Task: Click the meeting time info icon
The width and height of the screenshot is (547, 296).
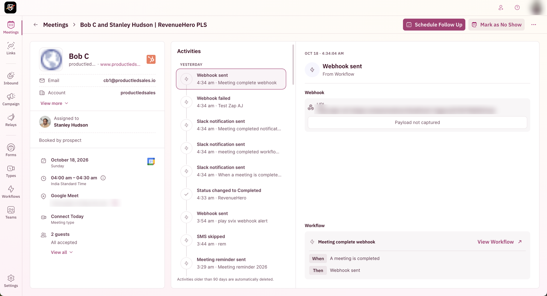Action: (x=103, y=178)
